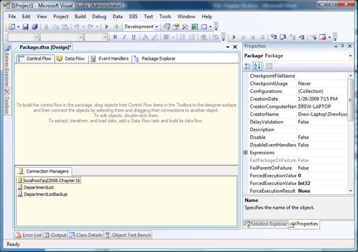Open the active files dropdown arrow beside Package.dtsx

(x=228, y=47)
